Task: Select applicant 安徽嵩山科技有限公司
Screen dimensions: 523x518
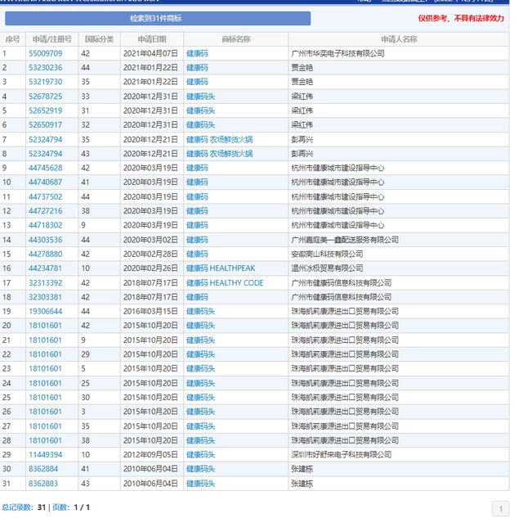Action: point(327,254)
